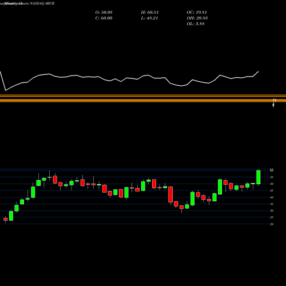Viewport: 286px width, 286px height.
Task: Click the 'NASDAQ ABCB' chart title
Action: point(42,3)
